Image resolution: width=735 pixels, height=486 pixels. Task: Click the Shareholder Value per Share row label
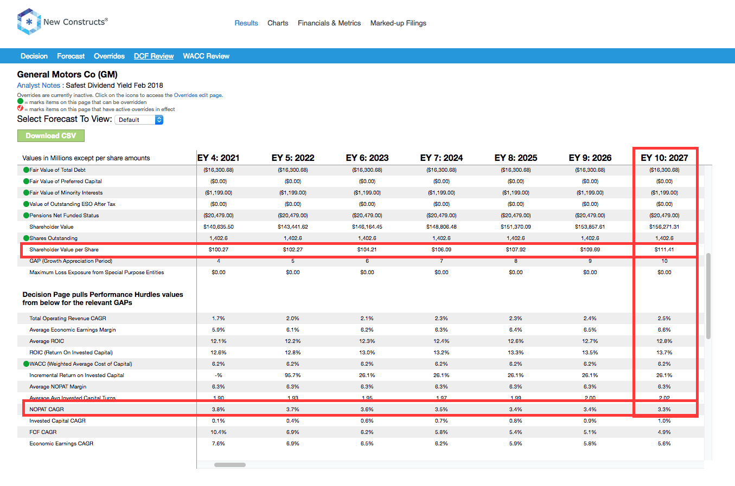click(x=64, y=250)
